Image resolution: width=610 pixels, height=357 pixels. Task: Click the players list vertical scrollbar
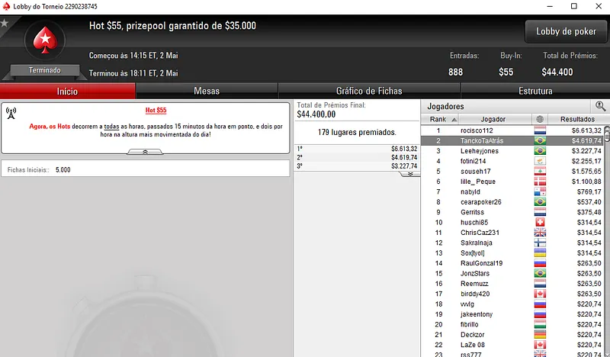pos(606,241)
